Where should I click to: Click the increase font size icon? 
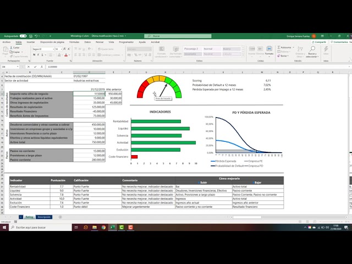[x=65, y=49]
